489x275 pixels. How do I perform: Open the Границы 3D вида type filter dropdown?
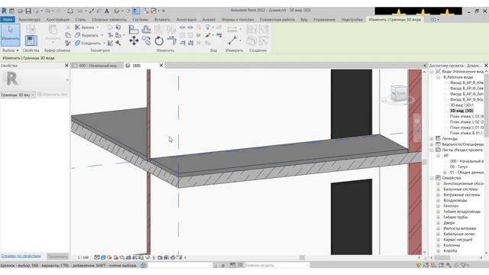(x=18, y=95)
